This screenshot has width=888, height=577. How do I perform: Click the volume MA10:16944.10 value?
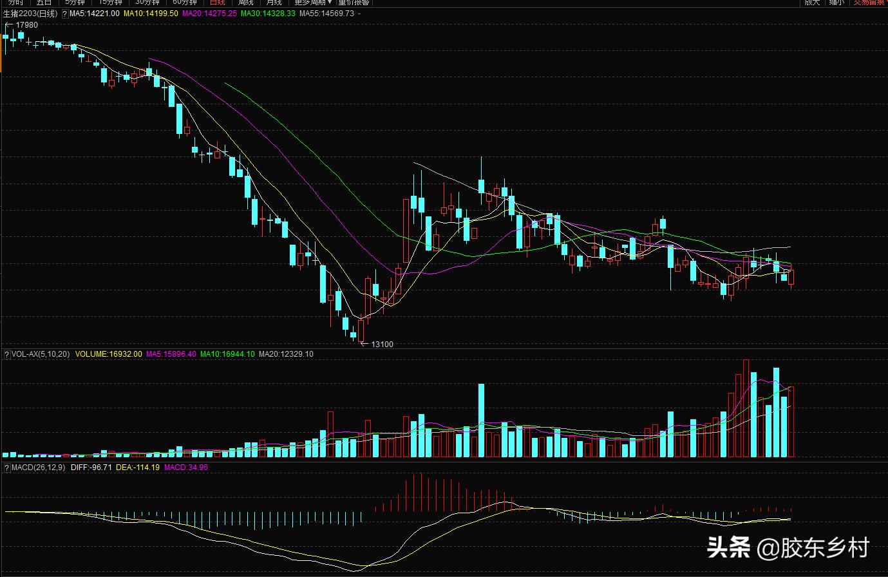tap(227, 354)
